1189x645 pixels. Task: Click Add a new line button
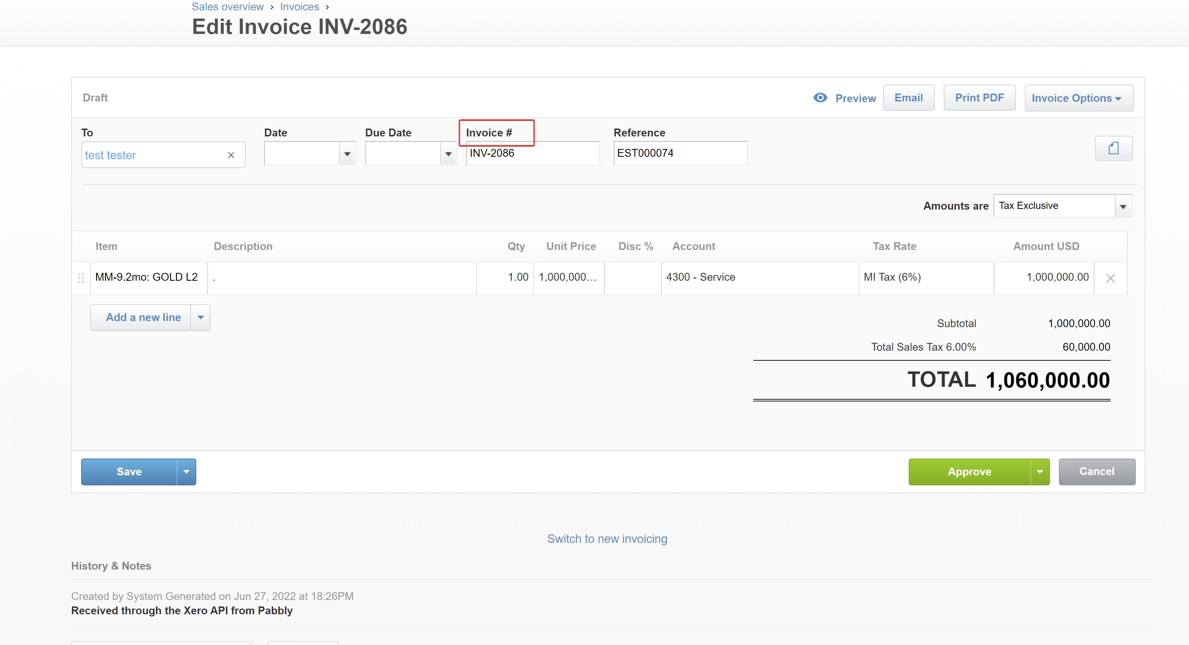[140, 317]
